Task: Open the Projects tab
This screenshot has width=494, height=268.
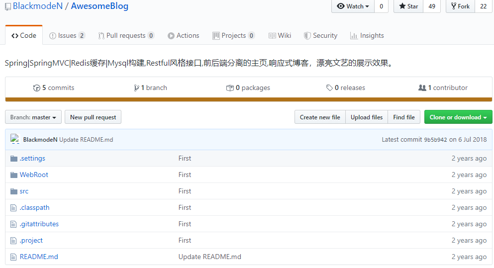Action: [233, 36]
